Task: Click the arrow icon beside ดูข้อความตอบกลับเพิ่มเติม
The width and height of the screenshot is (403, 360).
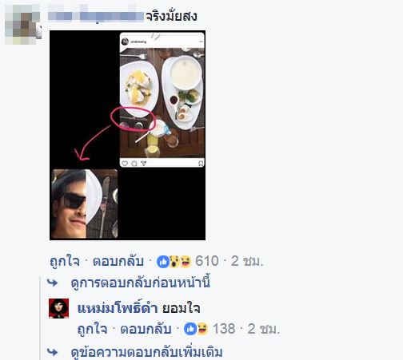Action: 52,352
